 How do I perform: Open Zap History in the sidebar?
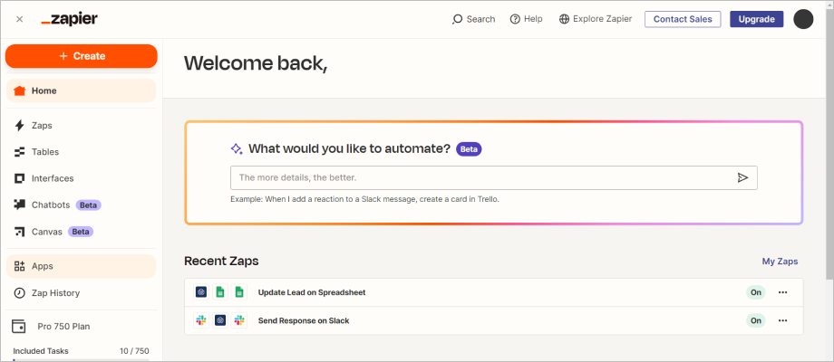(x=81, y=293)
